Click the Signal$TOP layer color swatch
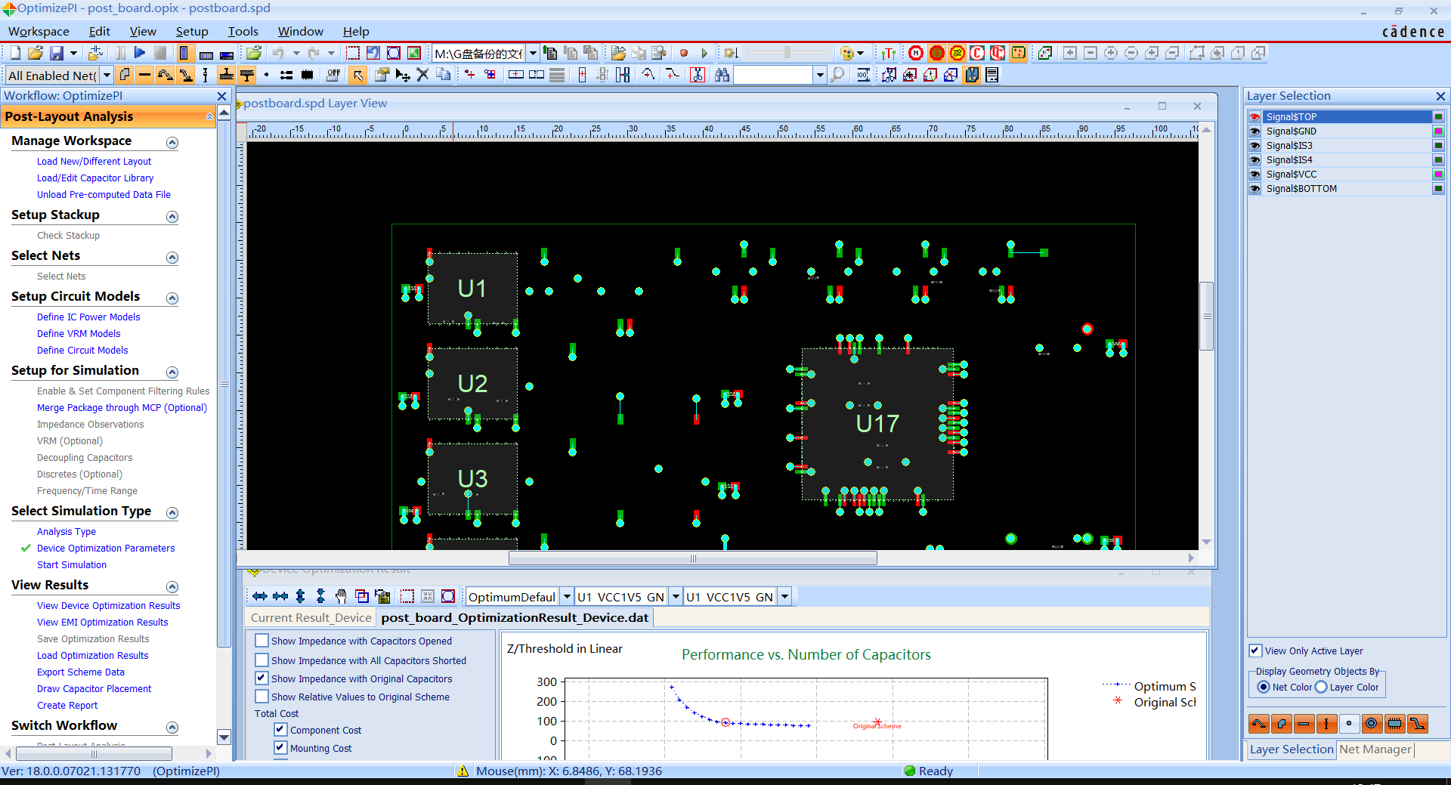 (x=1438, y=116)
